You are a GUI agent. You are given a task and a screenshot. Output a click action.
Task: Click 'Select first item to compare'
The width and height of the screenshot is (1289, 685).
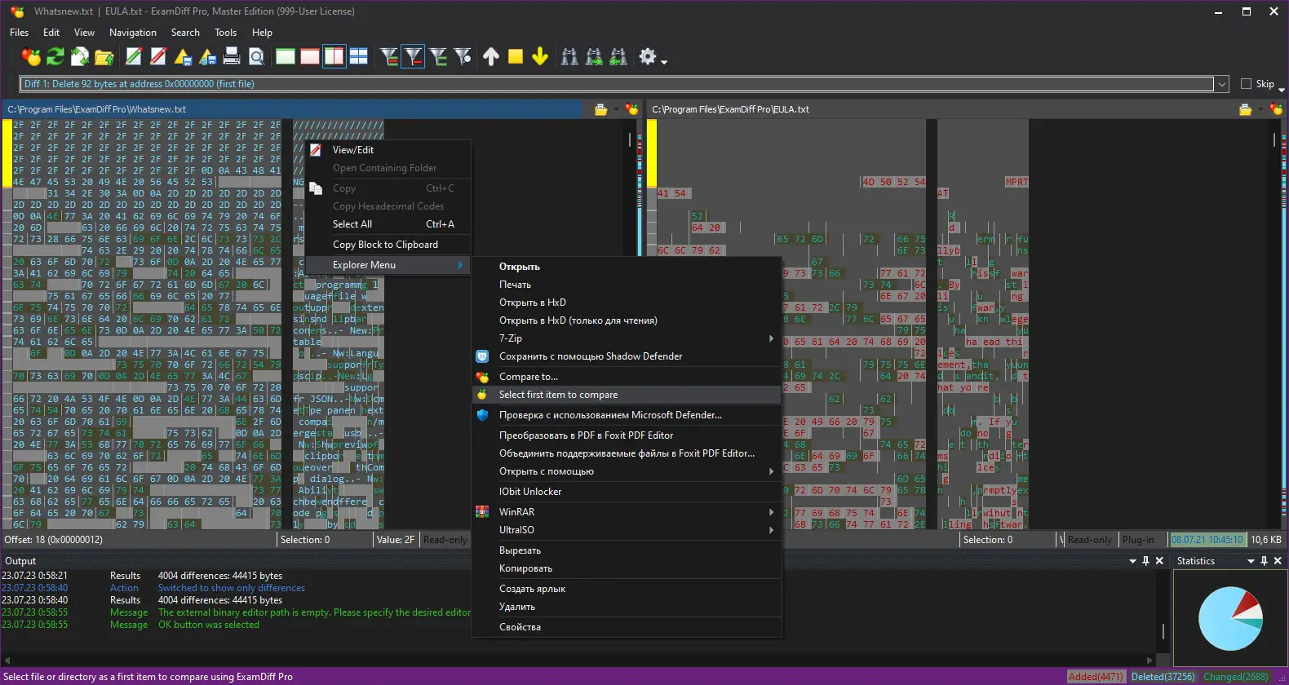[627, 395]
